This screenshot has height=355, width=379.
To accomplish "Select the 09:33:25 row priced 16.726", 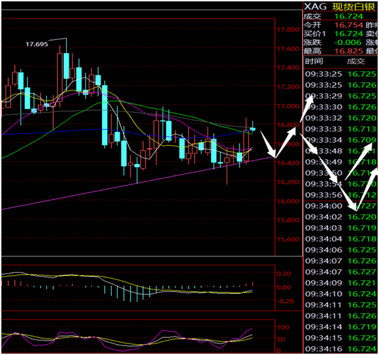I will click(341, 85).
